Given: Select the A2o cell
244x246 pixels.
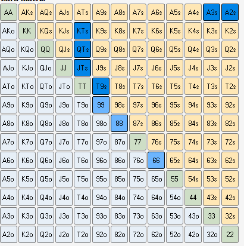Looking at the screenshot, I should click(8, 235).
